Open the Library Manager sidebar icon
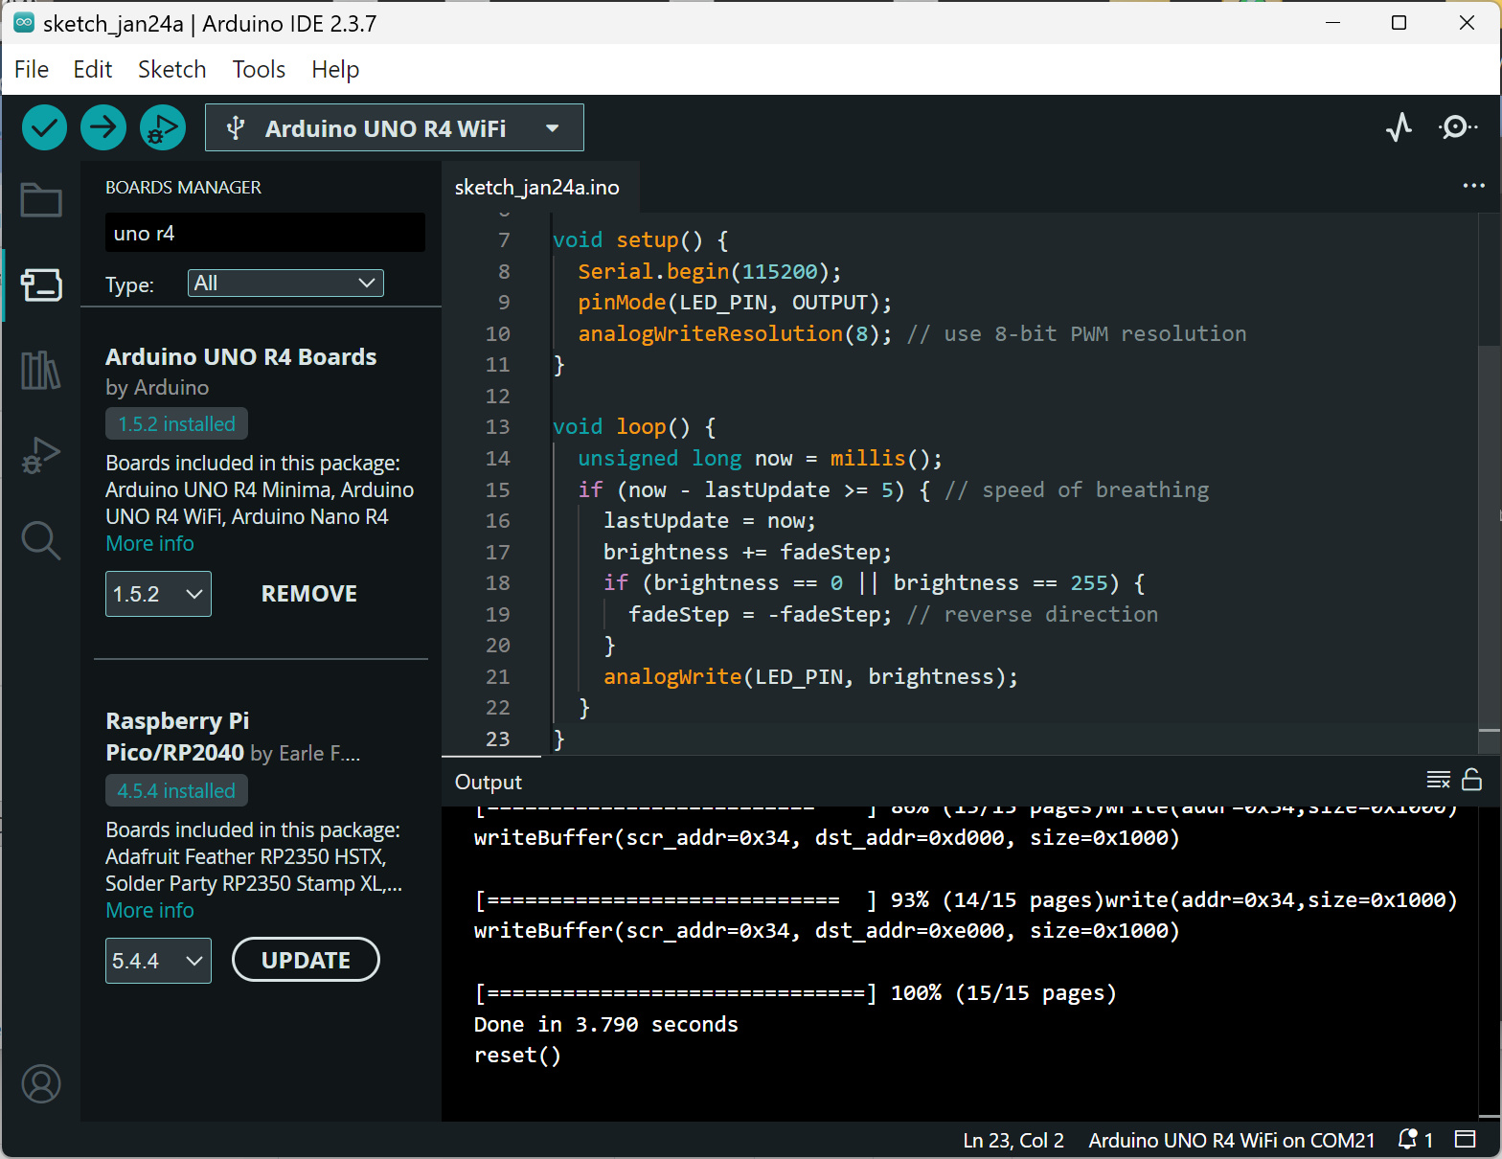 41,370
